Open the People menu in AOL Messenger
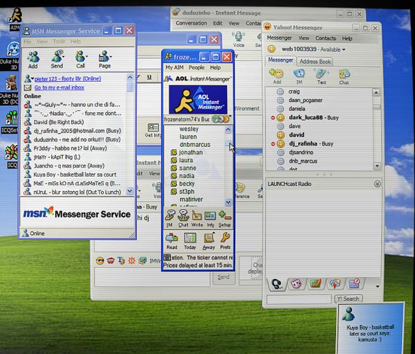The height and width of the screenshot is (354, 415). pyautogui.click(x=196, y=67)
